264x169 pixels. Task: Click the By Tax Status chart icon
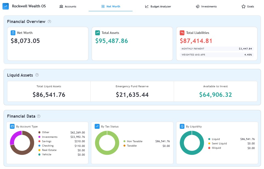97,126
